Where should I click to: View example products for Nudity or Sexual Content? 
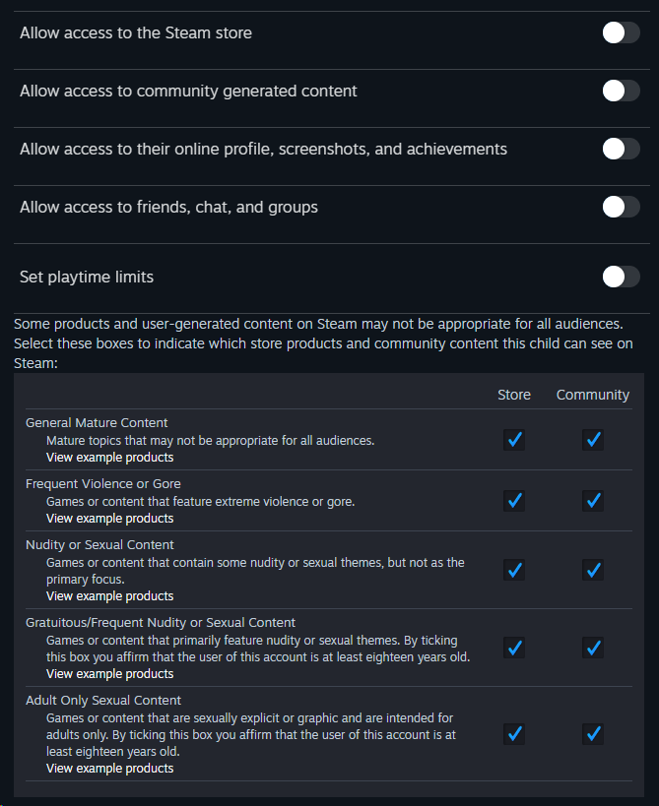click(109, 596)
